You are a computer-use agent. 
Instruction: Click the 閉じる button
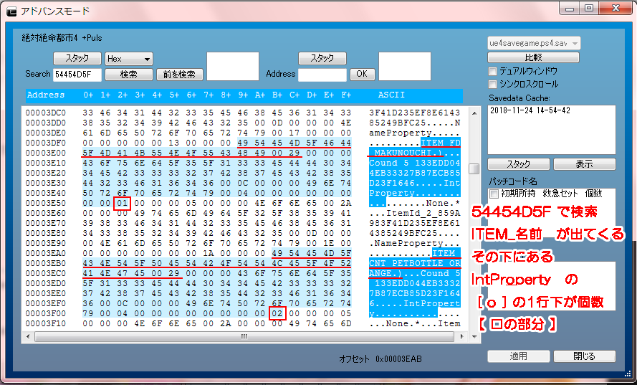584,356
